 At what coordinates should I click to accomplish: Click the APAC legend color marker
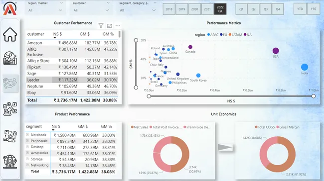208,35
